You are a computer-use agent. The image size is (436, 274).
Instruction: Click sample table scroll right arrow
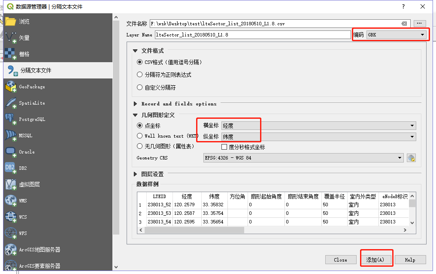coord(405,230)
